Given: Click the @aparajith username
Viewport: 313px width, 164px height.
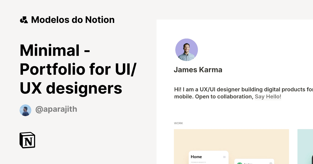Looking at the screenshot, I should tap(56, 109).
